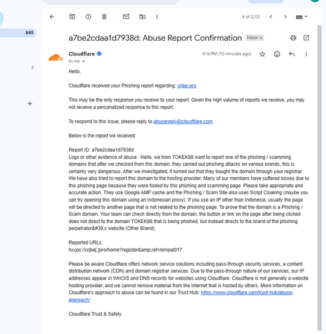Go to the newer email arrow
This screenshot has height=334, width=326.
coord(271,17)
